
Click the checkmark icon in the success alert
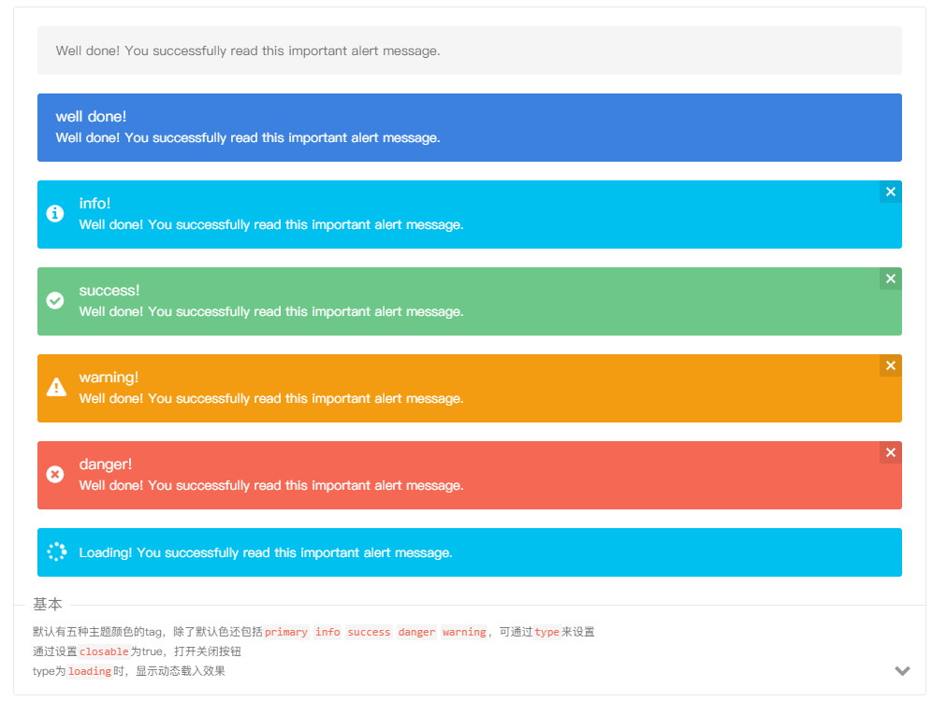coord(55,300)
